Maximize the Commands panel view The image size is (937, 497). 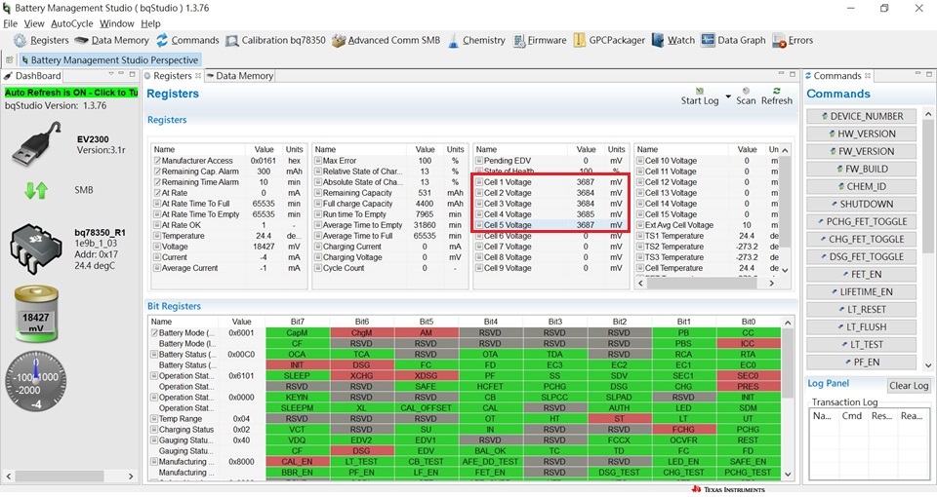(929, 74)
